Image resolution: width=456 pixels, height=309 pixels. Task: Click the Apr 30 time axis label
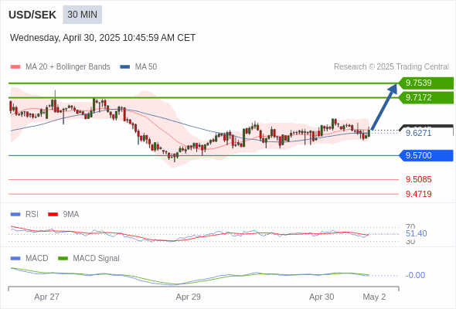coord(322,297)
